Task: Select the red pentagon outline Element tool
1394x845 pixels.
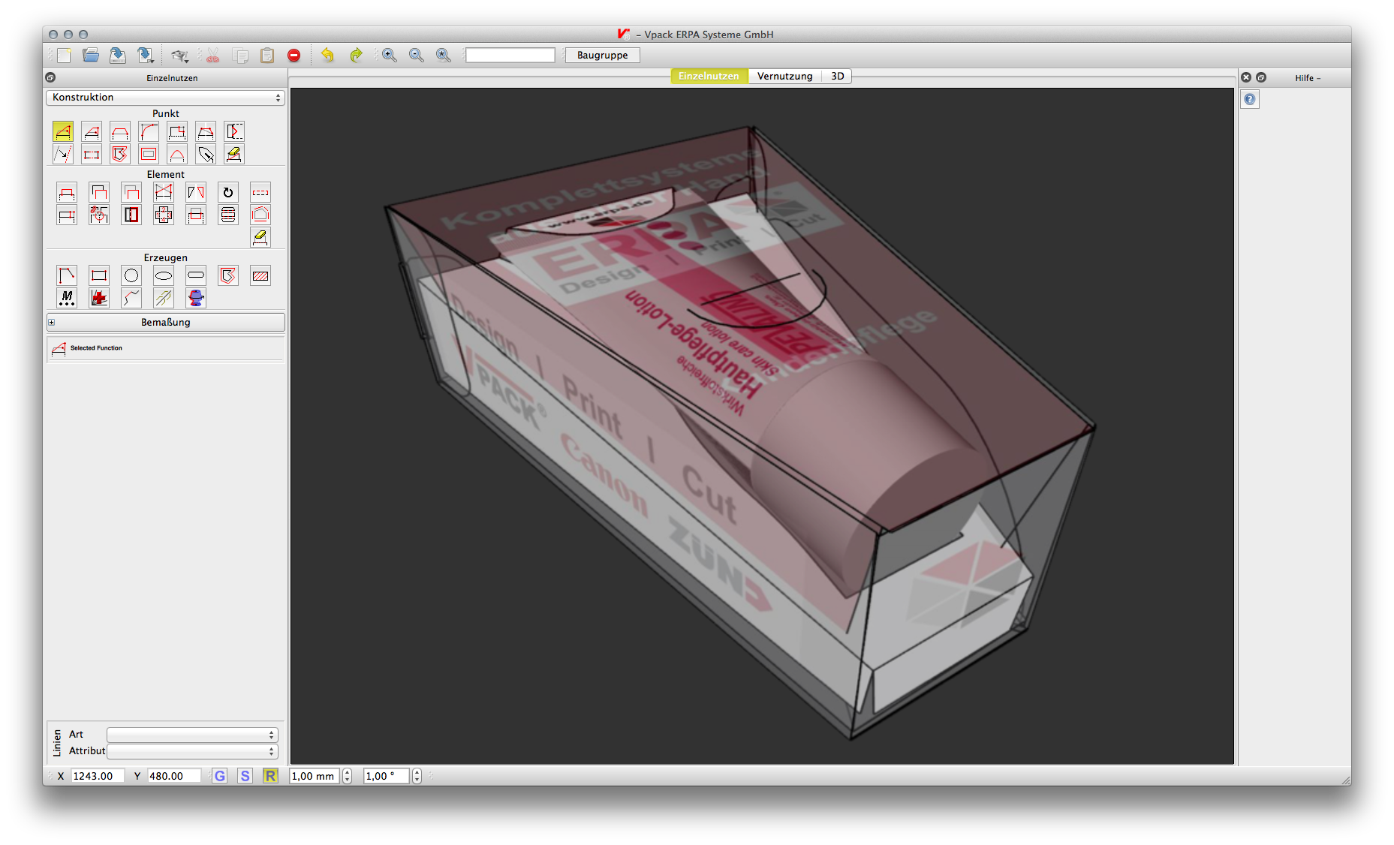Action: pos(260,215)
